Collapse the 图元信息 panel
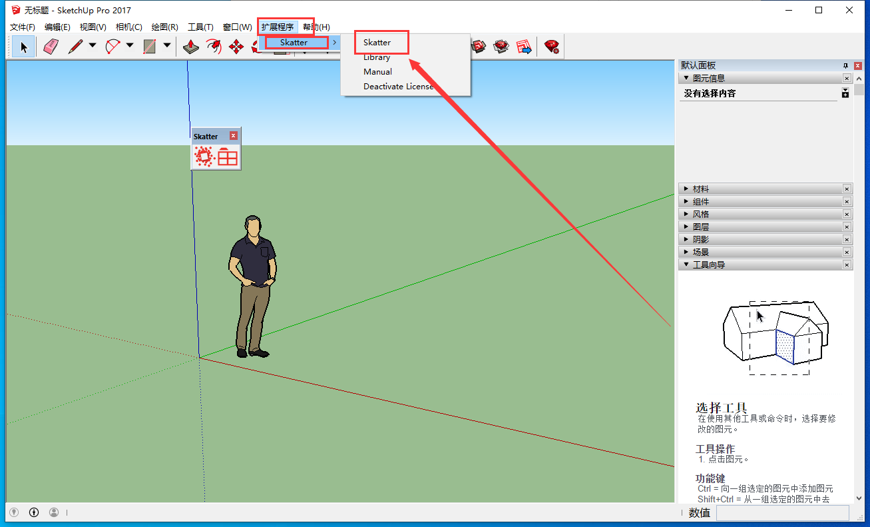Viewport: 870px width, 527px height. [686, 78]
